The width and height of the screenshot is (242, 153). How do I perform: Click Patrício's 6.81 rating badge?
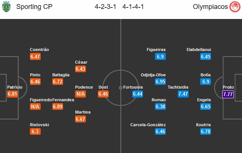click(12, 94)
